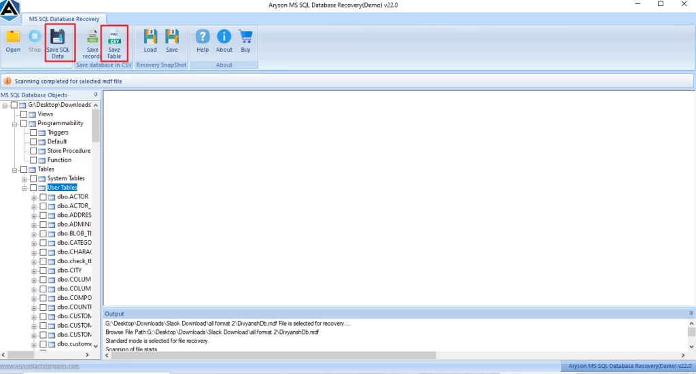The height and width of the screenshot is (374, 696).
Task: Expand the System Tables node
Action: coord(24,180)
